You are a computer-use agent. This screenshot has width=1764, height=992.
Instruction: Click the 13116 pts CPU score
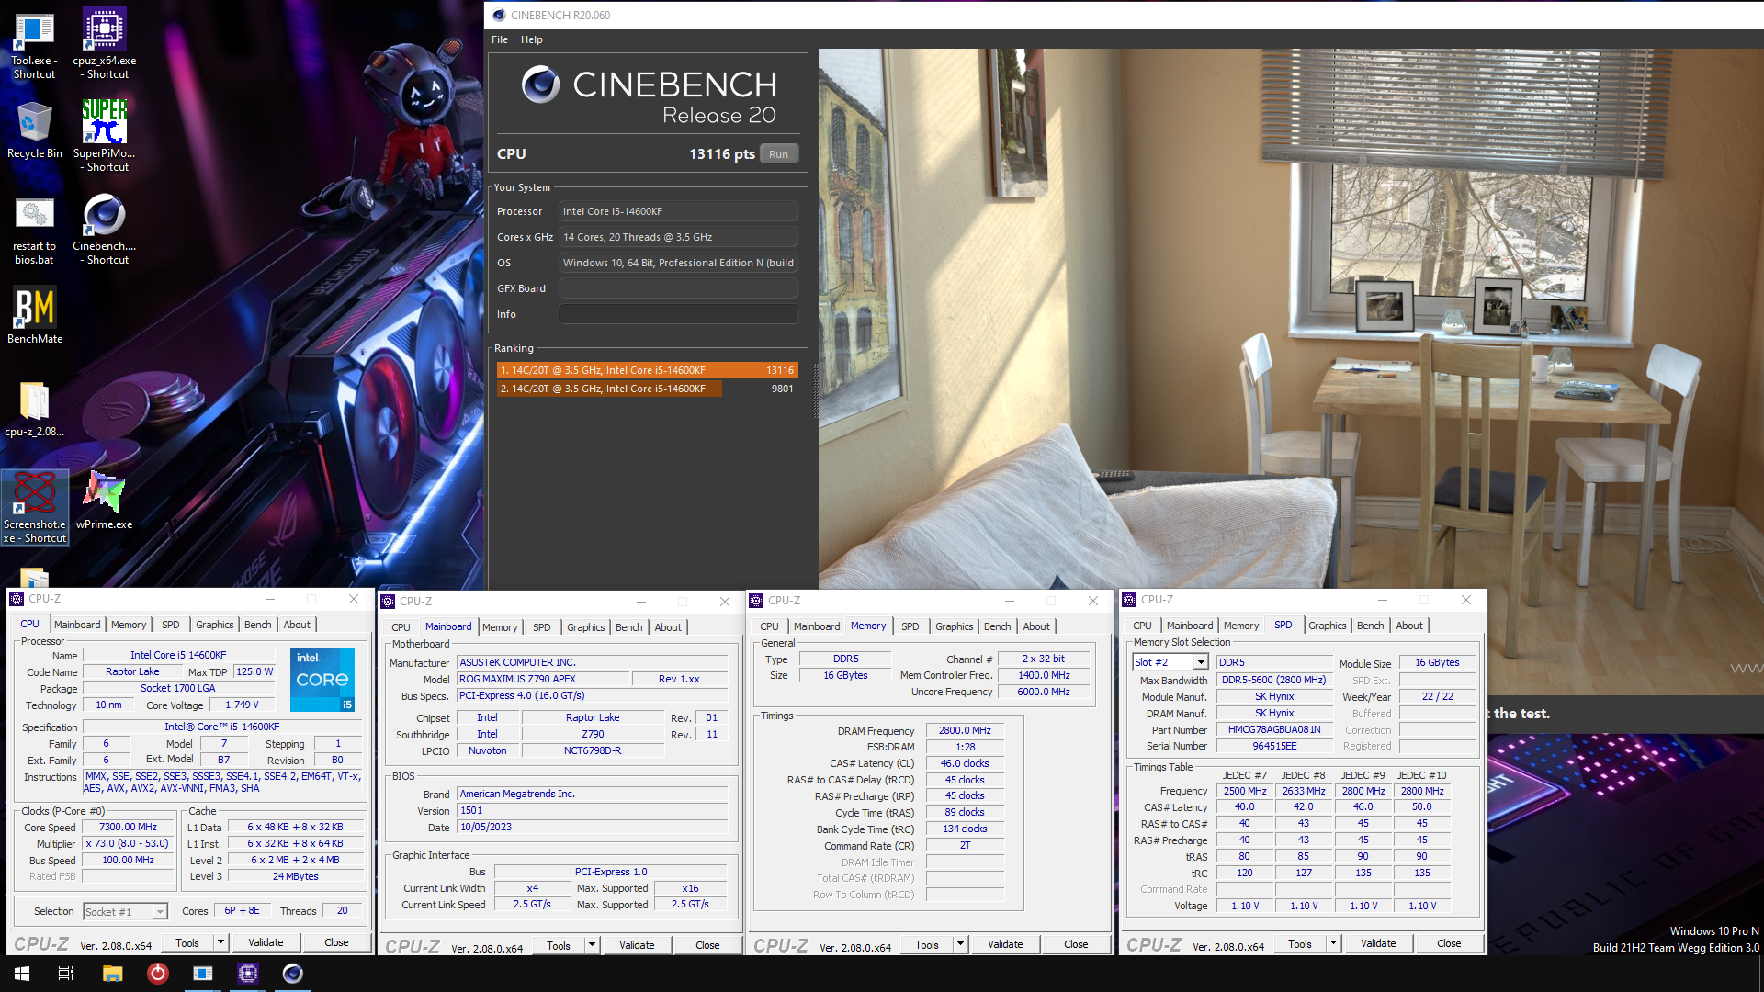coord(721,154)
